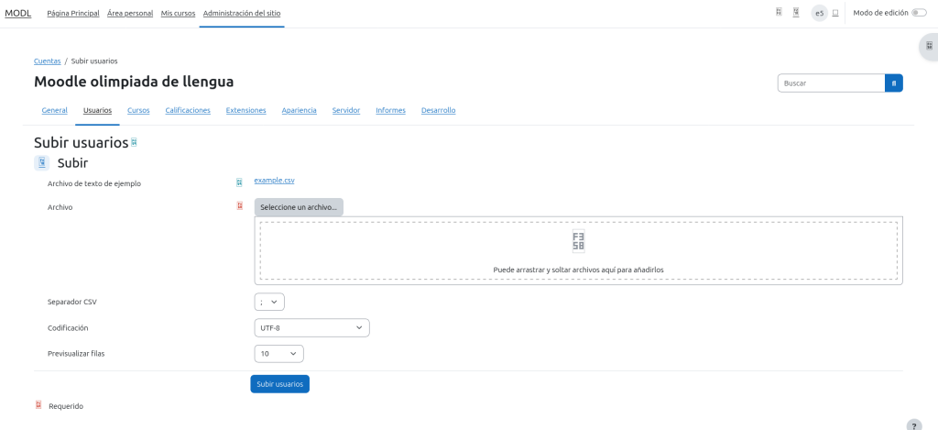Image resolution: width=938 pixels, height=430 pixels.
Task: Toggle Modo de edición switch
Action: point(919,13)
